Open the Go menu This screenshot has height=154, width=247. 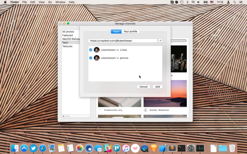tap(50, 2)
